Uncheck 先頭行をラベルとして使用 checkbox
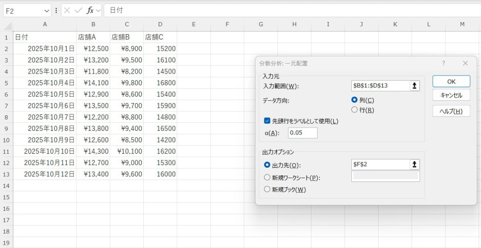 [x=267, y=121]
